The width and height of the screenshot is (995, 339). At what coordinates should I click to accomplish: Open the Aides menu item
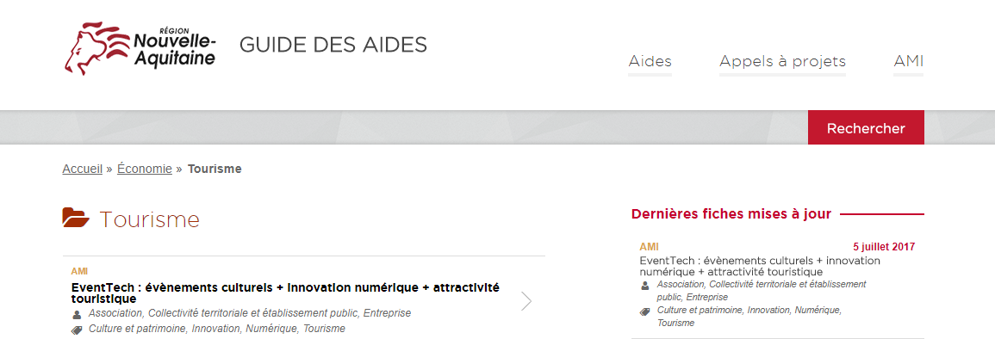coord(650,61)
